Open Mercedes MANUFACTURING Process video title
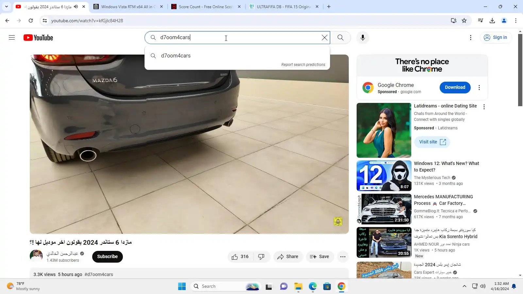The image size is (523, 294). tap(443, 200)
